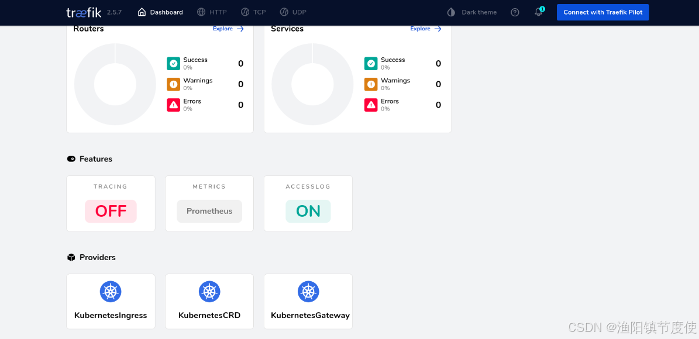Image resolution: width=699 pixels, height=339 pixels.
Task: Click the KubernetesCRD label
Action: (209, 316)
